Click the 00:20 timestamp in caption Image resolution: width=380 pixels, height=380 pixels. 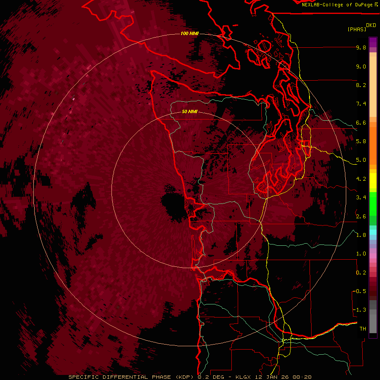(302, 377)
